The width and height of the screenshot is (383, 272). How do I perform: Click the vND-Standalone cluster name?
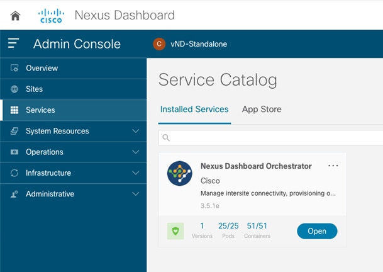coord(199,44)
